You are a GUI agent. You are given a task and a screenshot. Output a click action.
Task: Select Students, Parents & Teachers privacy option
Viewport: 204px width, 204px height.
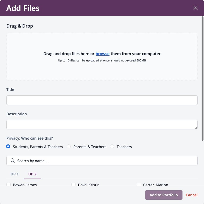[8, 147]
